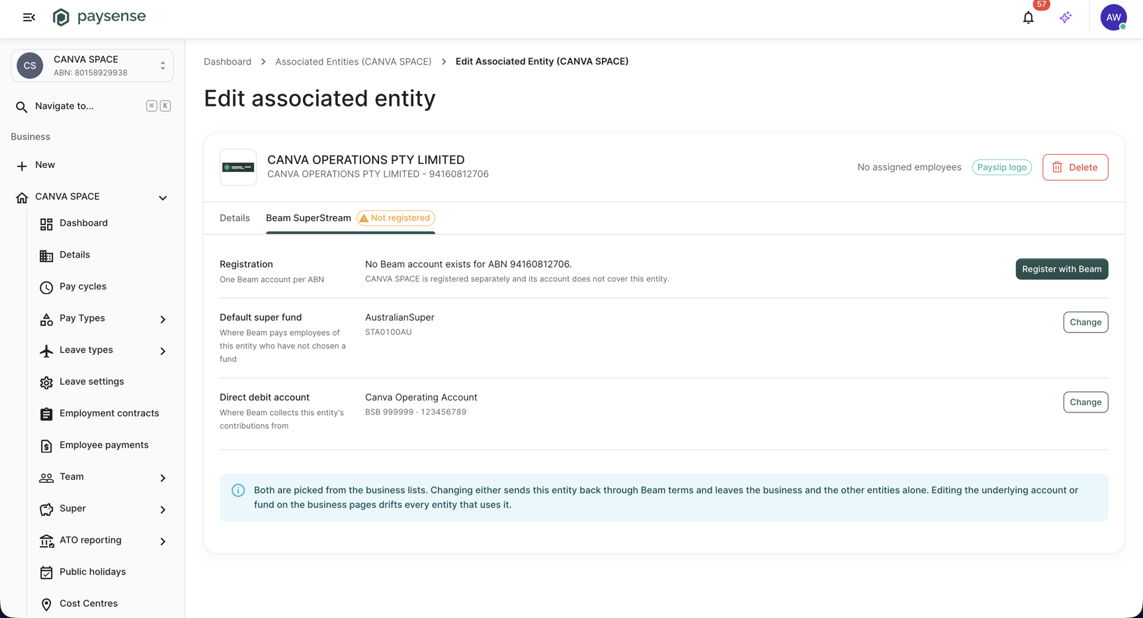Collapse sidebar with the hamburger menu icon

28,17
